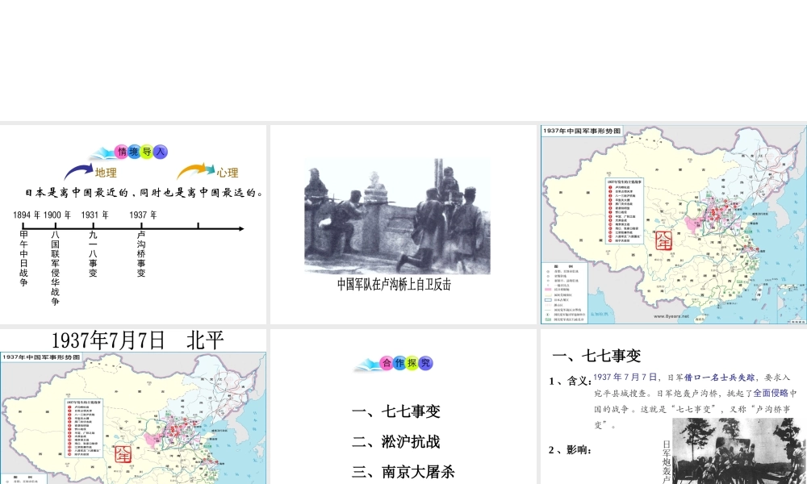Click the blue arrow beside 地理
This screenshot has width=807, height=484.
click(x=78, y=171)
